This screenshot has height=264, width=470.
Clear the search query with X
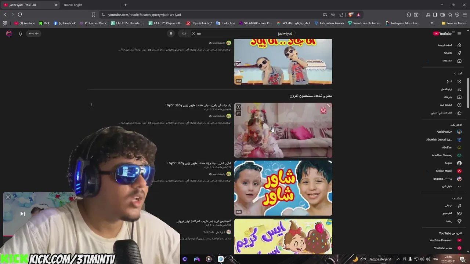(x=194, y=33)
